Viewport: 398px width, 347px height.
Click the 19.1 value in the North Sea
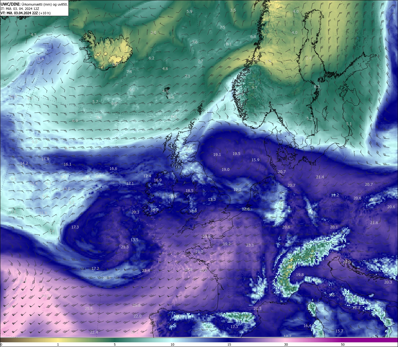[217, 154]
